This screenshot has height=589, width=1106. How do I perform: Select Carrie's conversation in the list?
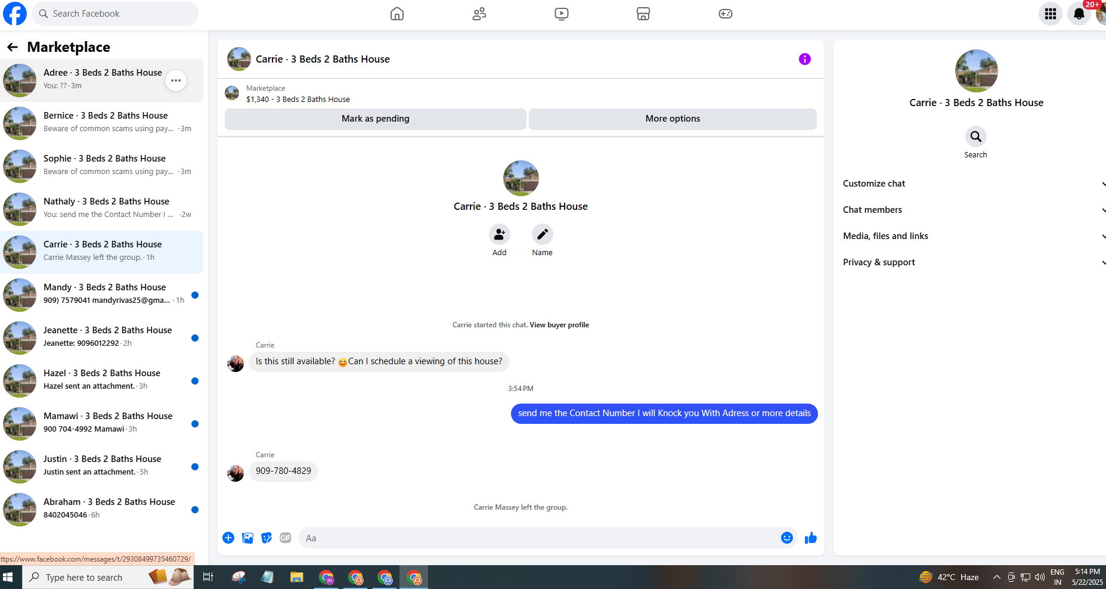click(x=102, y=252)
